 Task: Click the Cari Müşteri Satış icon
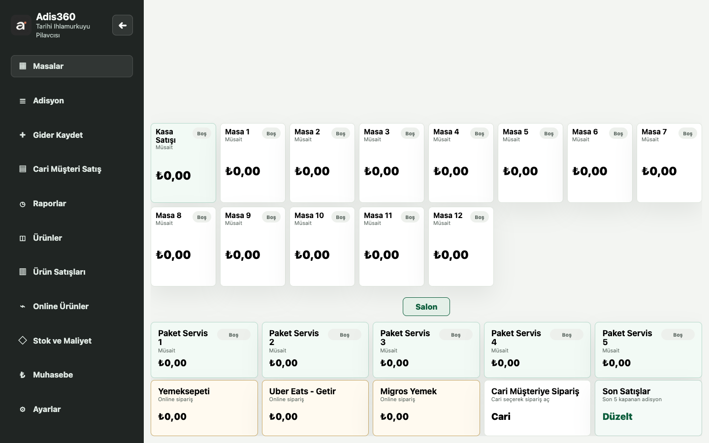point(23,169)
